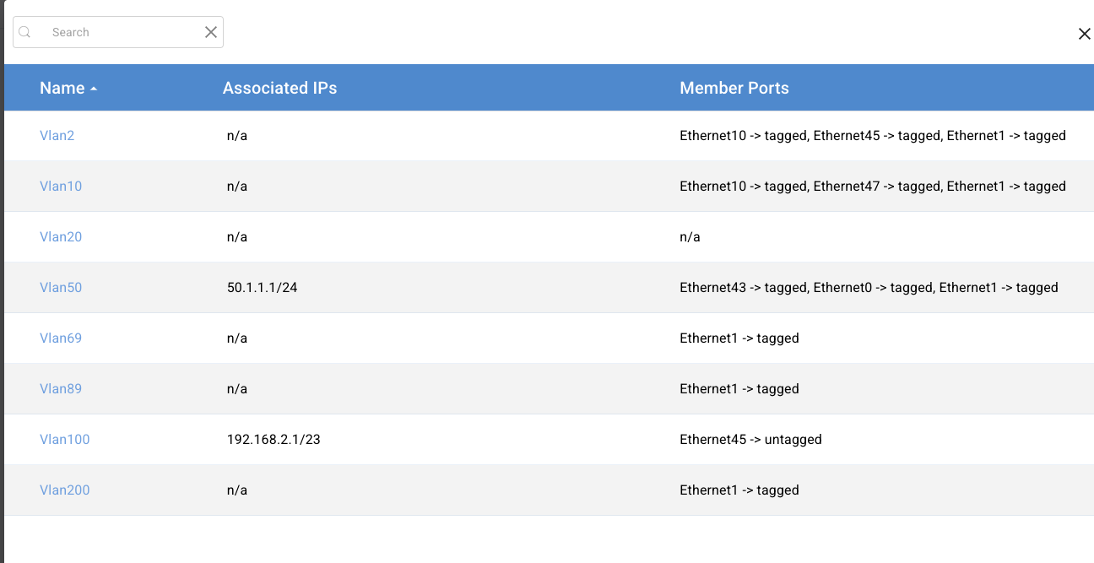1094x563 pixels.
Task: Select the Vlan100 link
Action: [64, 439]
